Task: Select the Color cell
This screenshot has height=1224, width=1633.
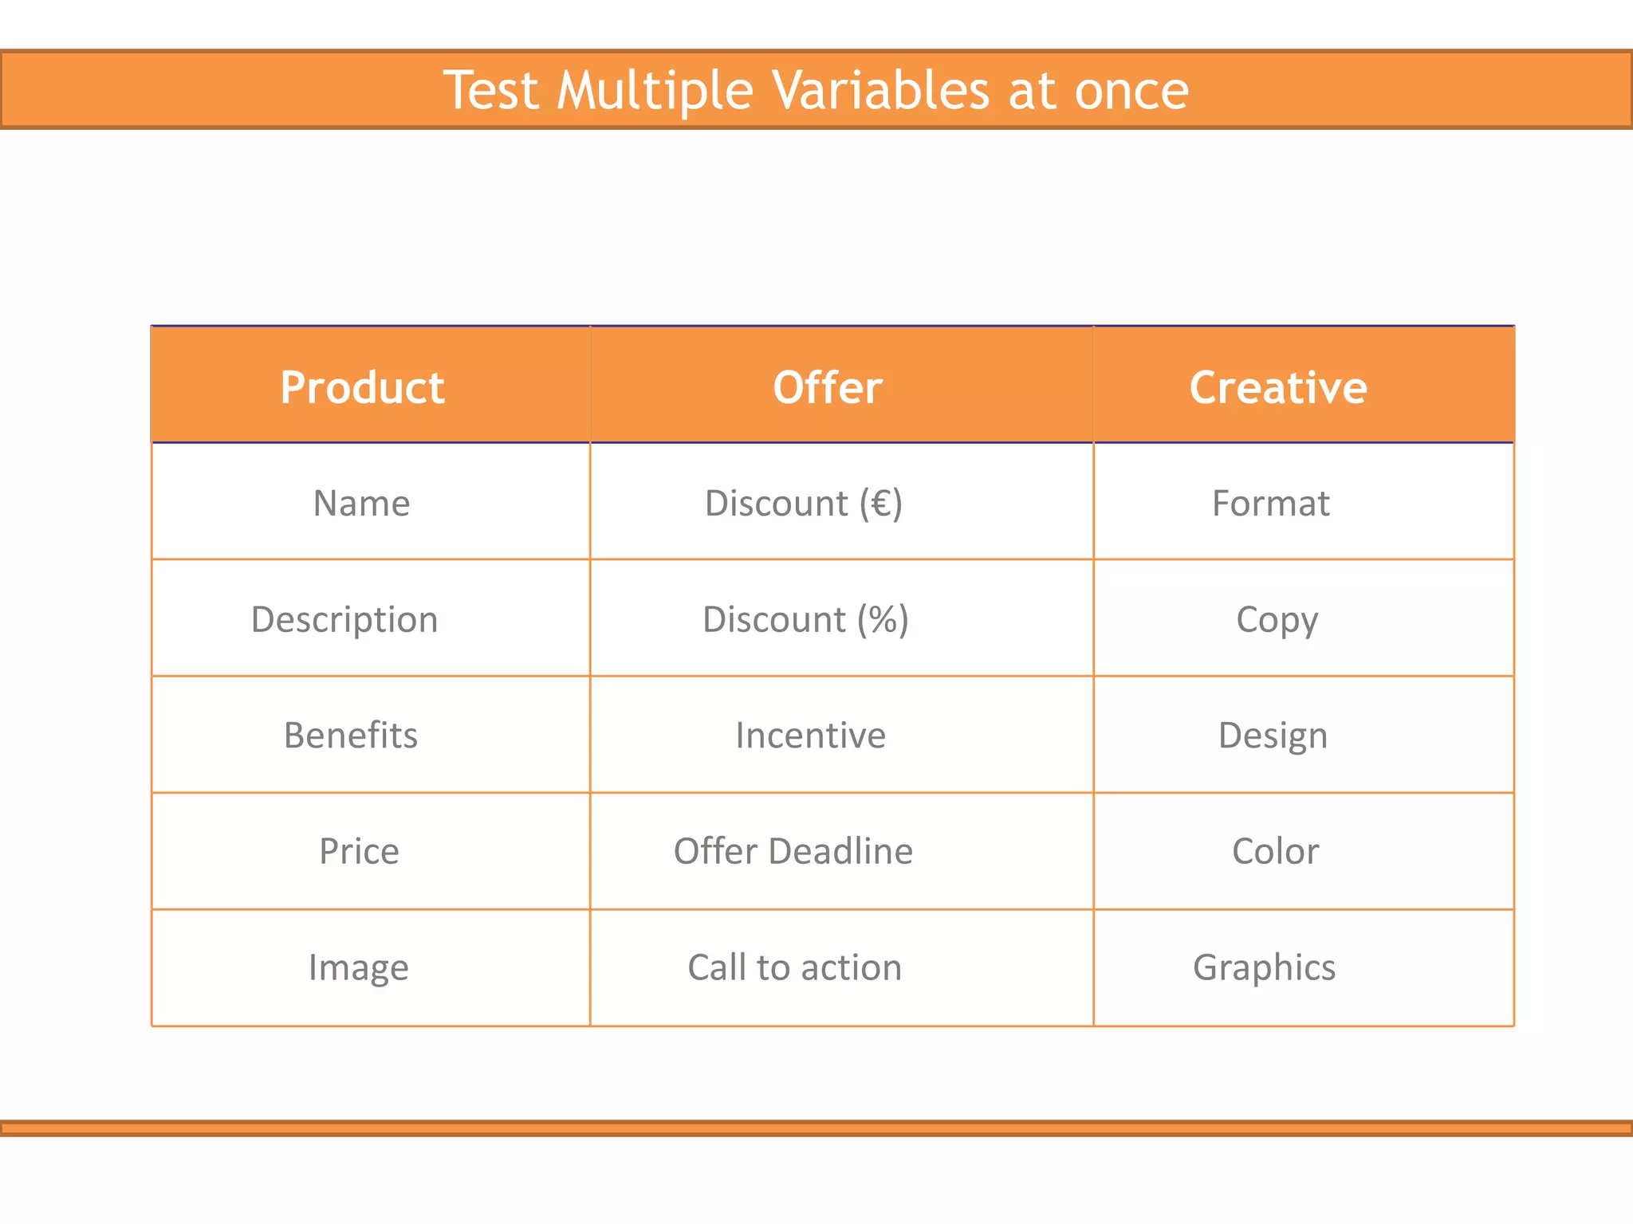Action: (1275, 851)
